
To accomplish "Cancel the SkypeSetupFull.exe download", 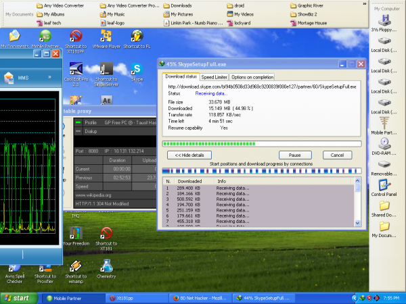I will (x=337, y=155).
